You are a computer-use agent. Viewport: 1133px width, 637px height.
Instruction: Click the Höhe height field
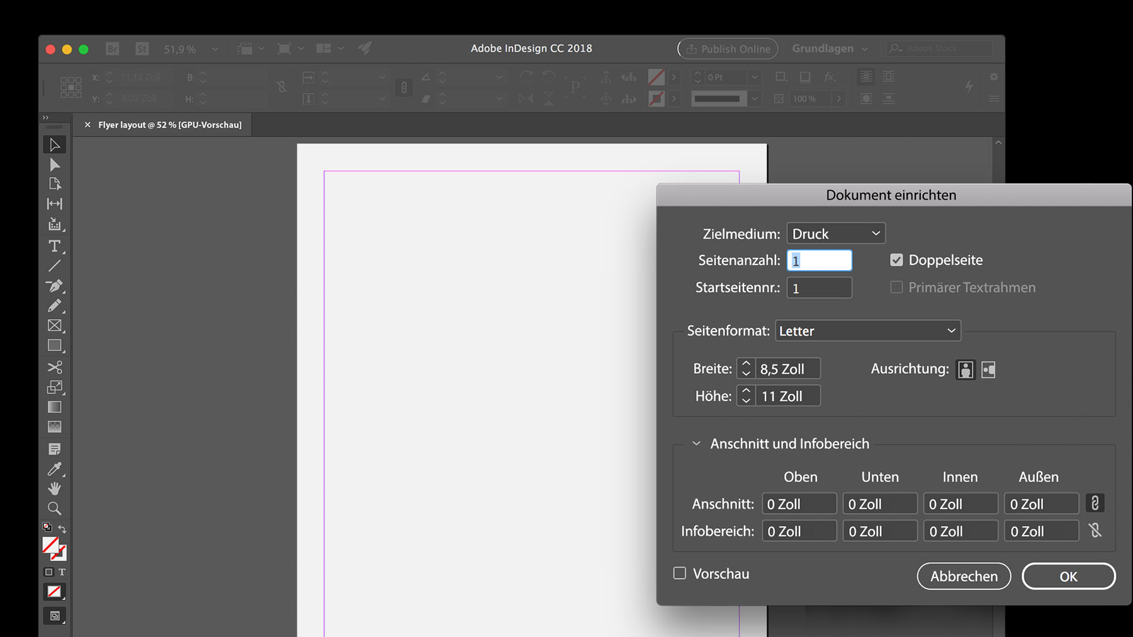(x=788, y=396)
